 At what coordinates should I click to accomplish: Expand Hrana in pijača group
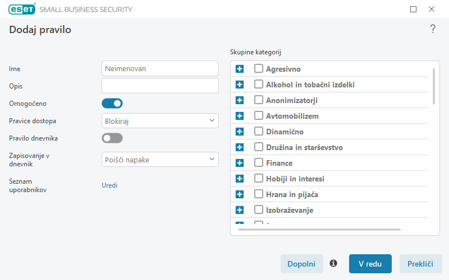(x=240, y=194)
